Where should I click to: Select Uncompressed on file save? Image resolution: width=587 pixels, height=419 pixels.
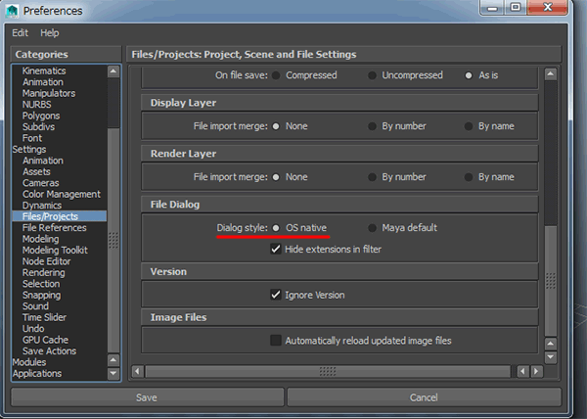[372, 75]
